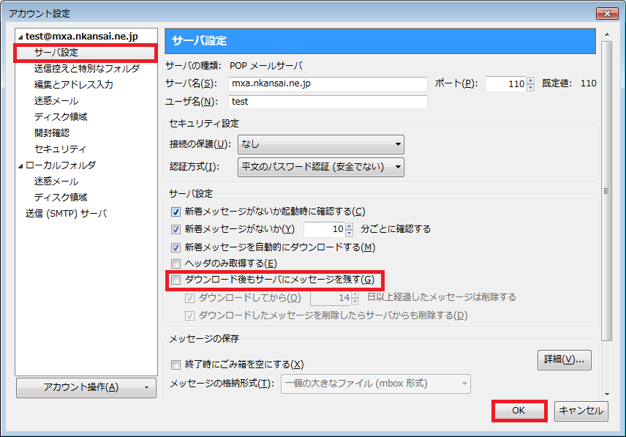This screenshot has height=437, width=626.
Task: Click the キャンセル button
Action: coord(581,411)
